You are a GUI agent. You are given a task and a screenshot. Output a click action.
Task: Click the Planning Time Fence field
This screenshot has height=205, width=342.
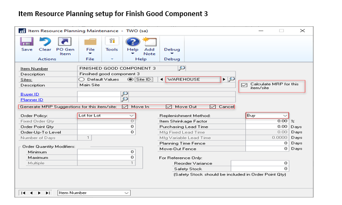click(x=267, y=143)
